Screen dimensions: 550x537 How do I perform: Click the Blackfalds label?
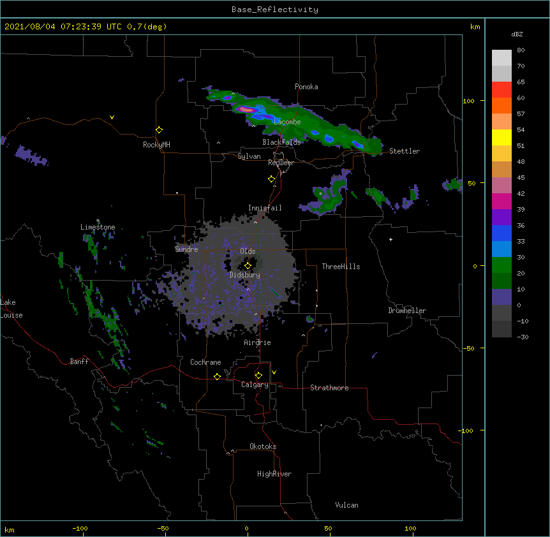click(x=281, y=142)
